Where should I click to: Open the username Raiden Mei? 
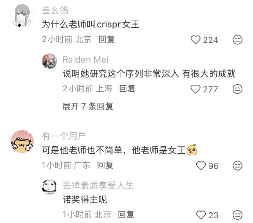(x=85, y=59)
